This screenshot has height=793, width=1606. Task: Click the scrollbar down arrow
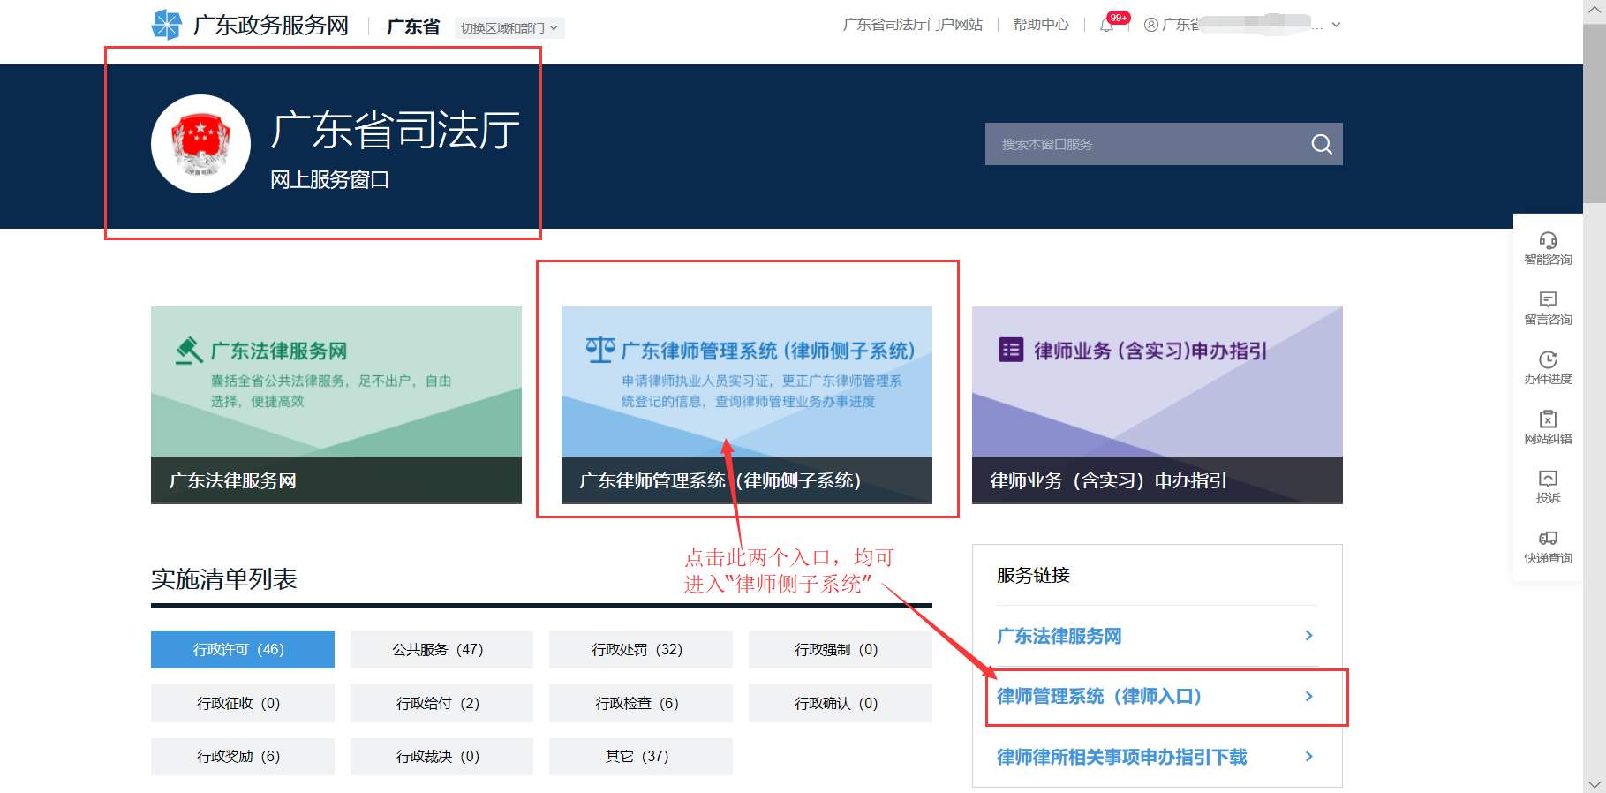(1595, 784)
